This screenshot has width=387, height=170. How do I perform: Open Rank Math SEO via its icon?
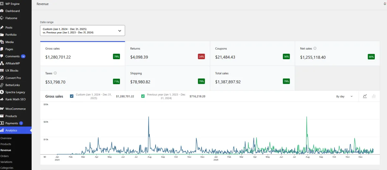tap(2, 99)
